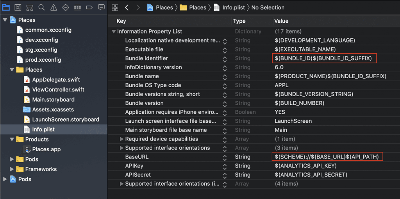This screenshot has height=199, width=400.
Task: Open the Find navigator magnifier icon
Action: (x=41, y=7)
